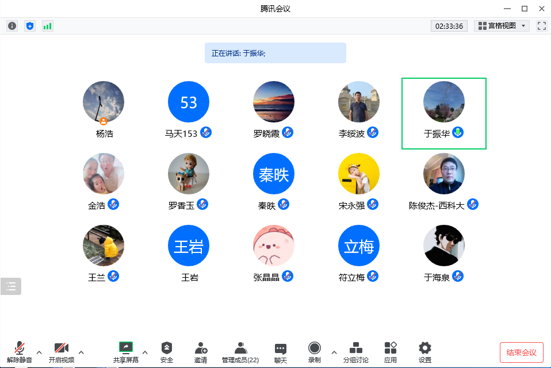The width and height of the screenshot is (551, 368).
Task: Check network signal status icon
Action: (x=47, y=26)
